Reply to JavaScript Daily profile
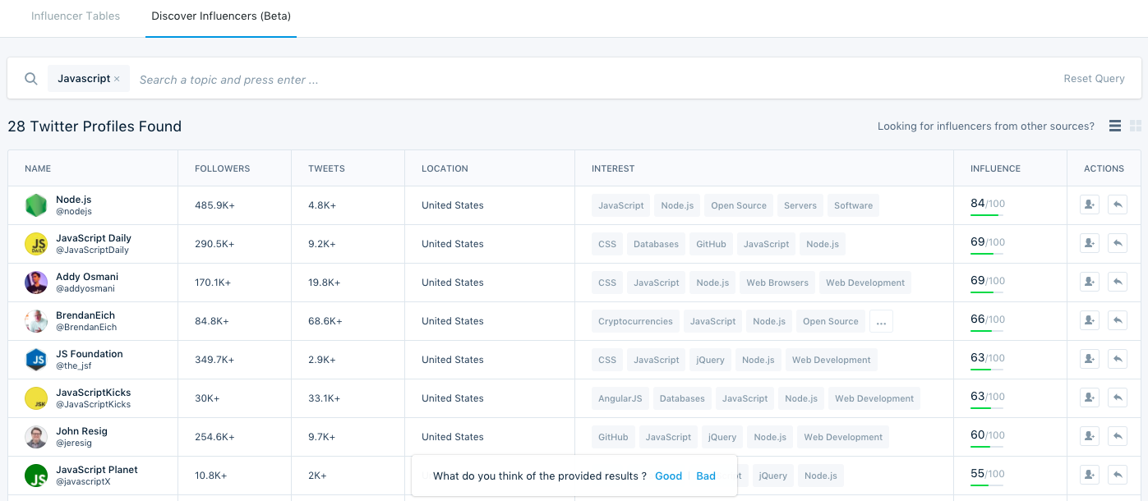 tap(1118, 243)
